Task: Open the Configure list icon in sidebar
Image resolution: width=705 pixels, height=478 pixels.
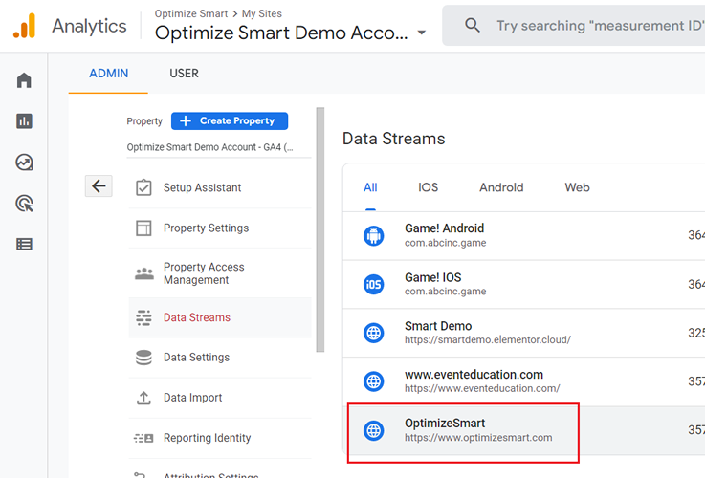Action: [x=24, y=244]
